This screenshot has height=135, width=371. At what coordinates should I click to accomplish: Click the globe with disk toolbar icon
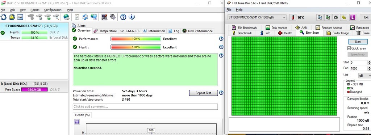pyautogui.click(x=67, y=17)
